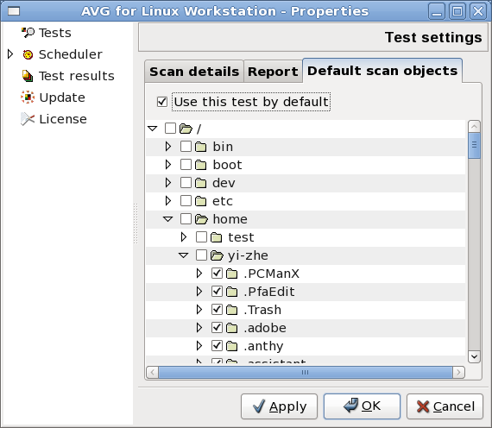Viewport: 492px width, 428px height.
Task: Check the bin folder checkbox
Action: [186, 146]
